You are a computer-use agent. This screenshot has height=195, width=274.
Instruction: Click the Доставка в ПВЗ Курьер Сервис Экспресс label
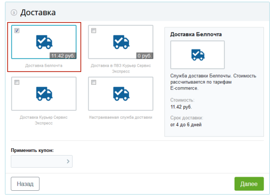point(121,68)
